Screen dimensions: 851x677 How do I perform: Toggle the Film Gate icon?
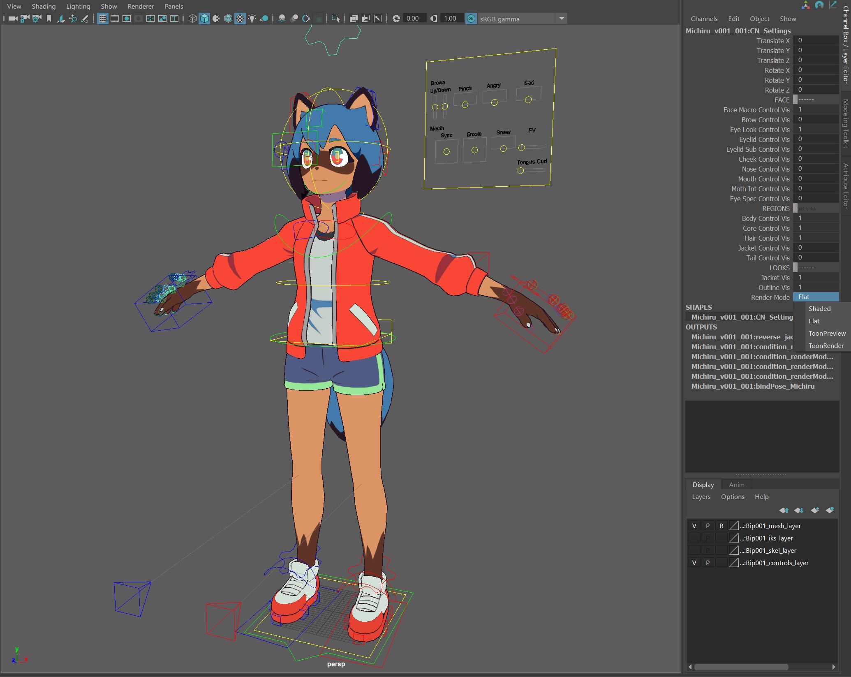tap(115, 19)
